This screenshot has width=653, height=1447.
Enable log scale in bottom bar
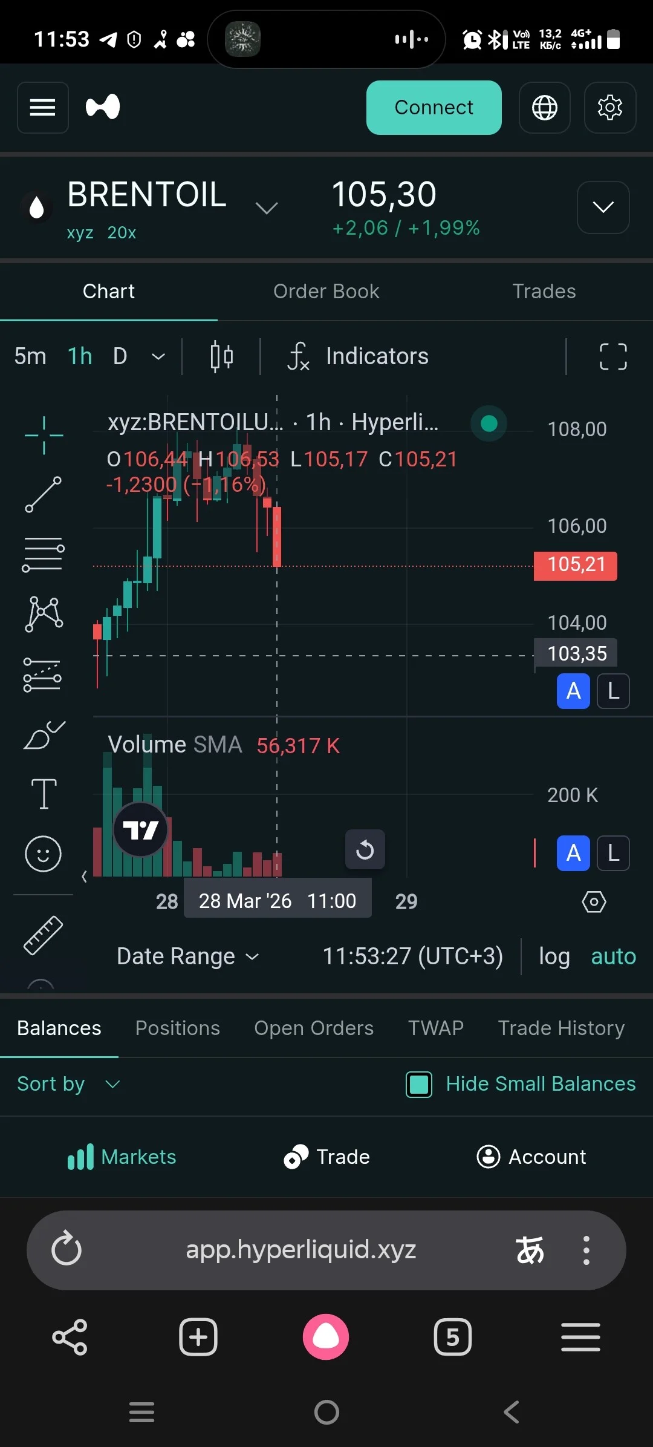(554, 956)
